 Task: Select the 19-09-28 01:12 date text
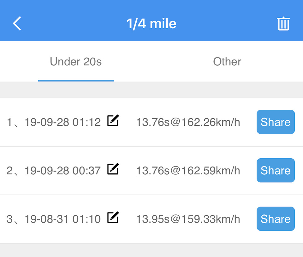62,122
